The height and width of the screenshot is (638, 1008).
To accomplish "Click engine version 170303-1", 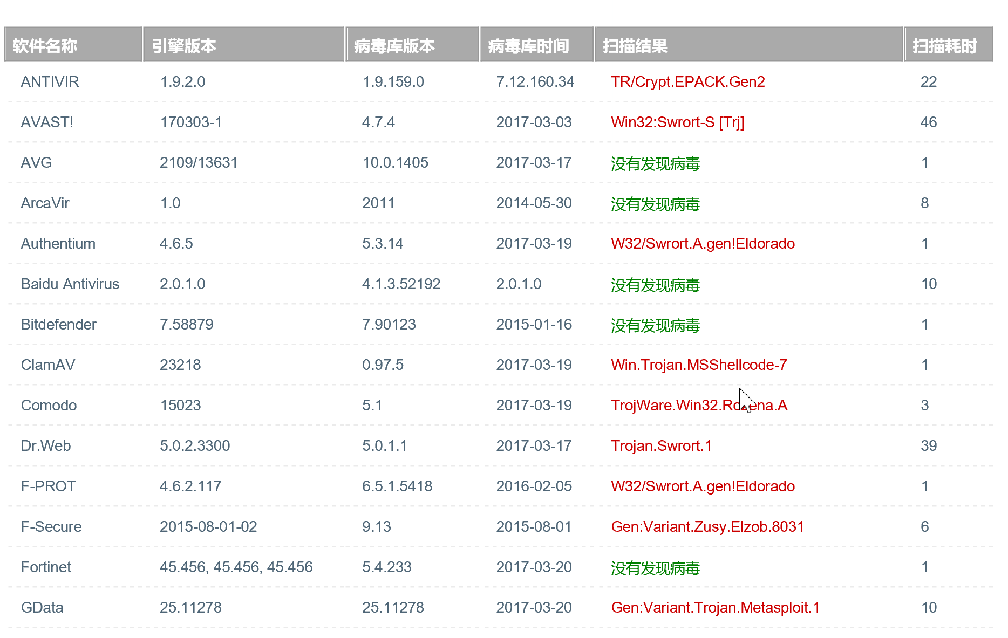I will pos(191,122).
